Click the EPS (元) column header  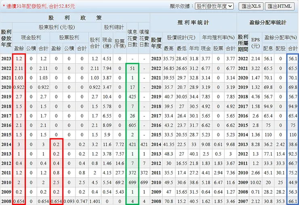255,43
